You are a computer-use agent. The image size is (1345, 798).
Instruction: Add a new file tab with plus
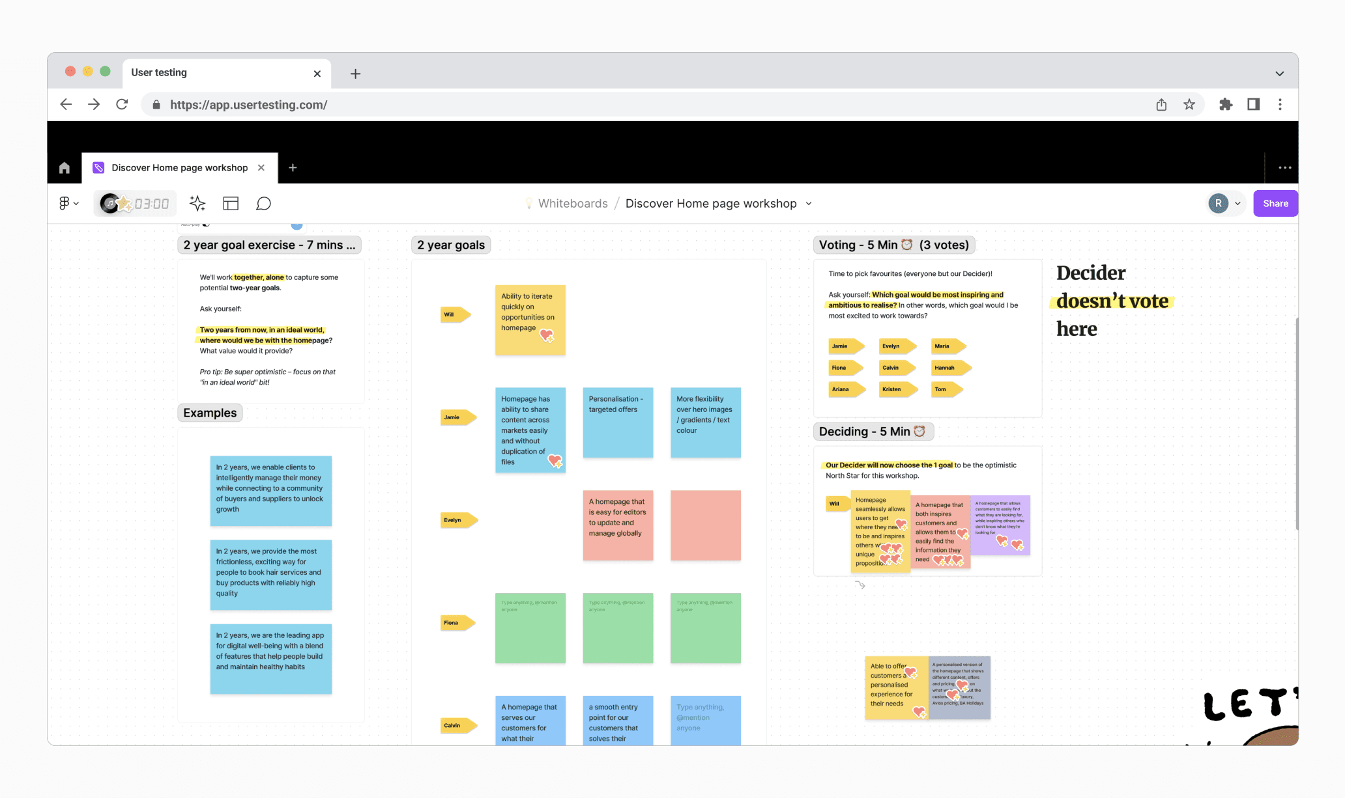pyautogui.click(x=293, y=168)
